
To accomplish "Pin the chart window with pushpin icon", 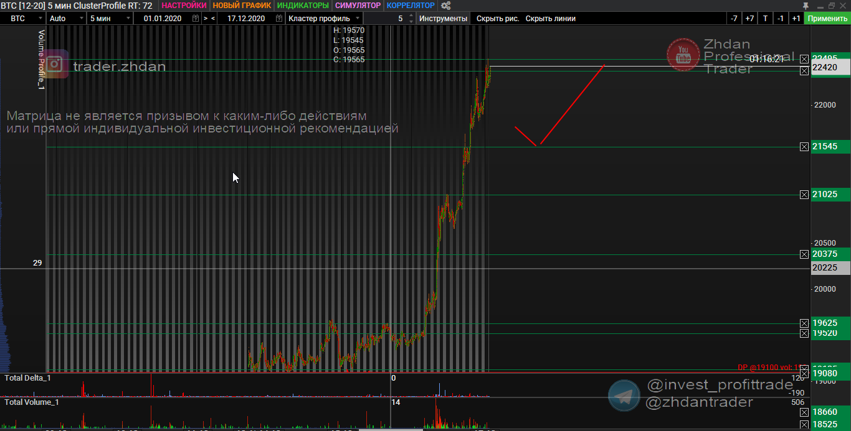I will tap(806, 6).
